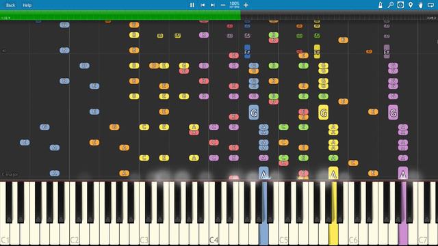This screenshot has height=246, width=438.
Task: Decrease playback speed with the minus button
Action: coord(223,5)
